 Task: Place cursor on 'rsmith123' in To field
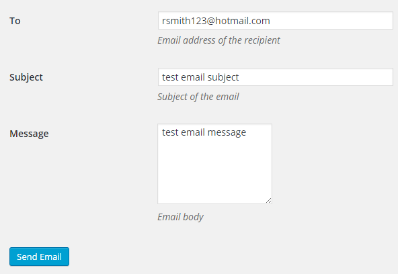click(184, 21)
